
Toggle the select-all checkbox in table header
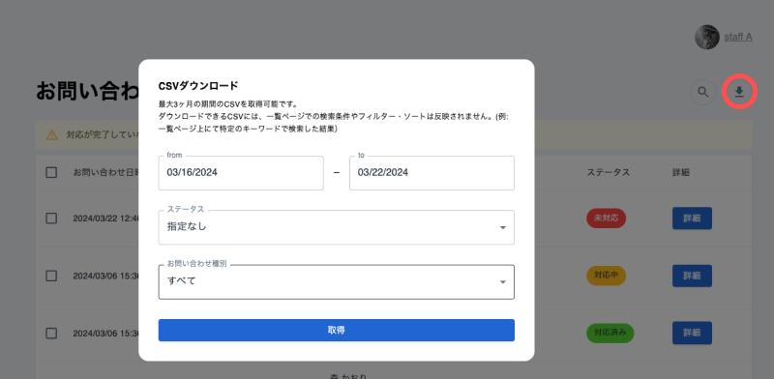coord(51,173)
